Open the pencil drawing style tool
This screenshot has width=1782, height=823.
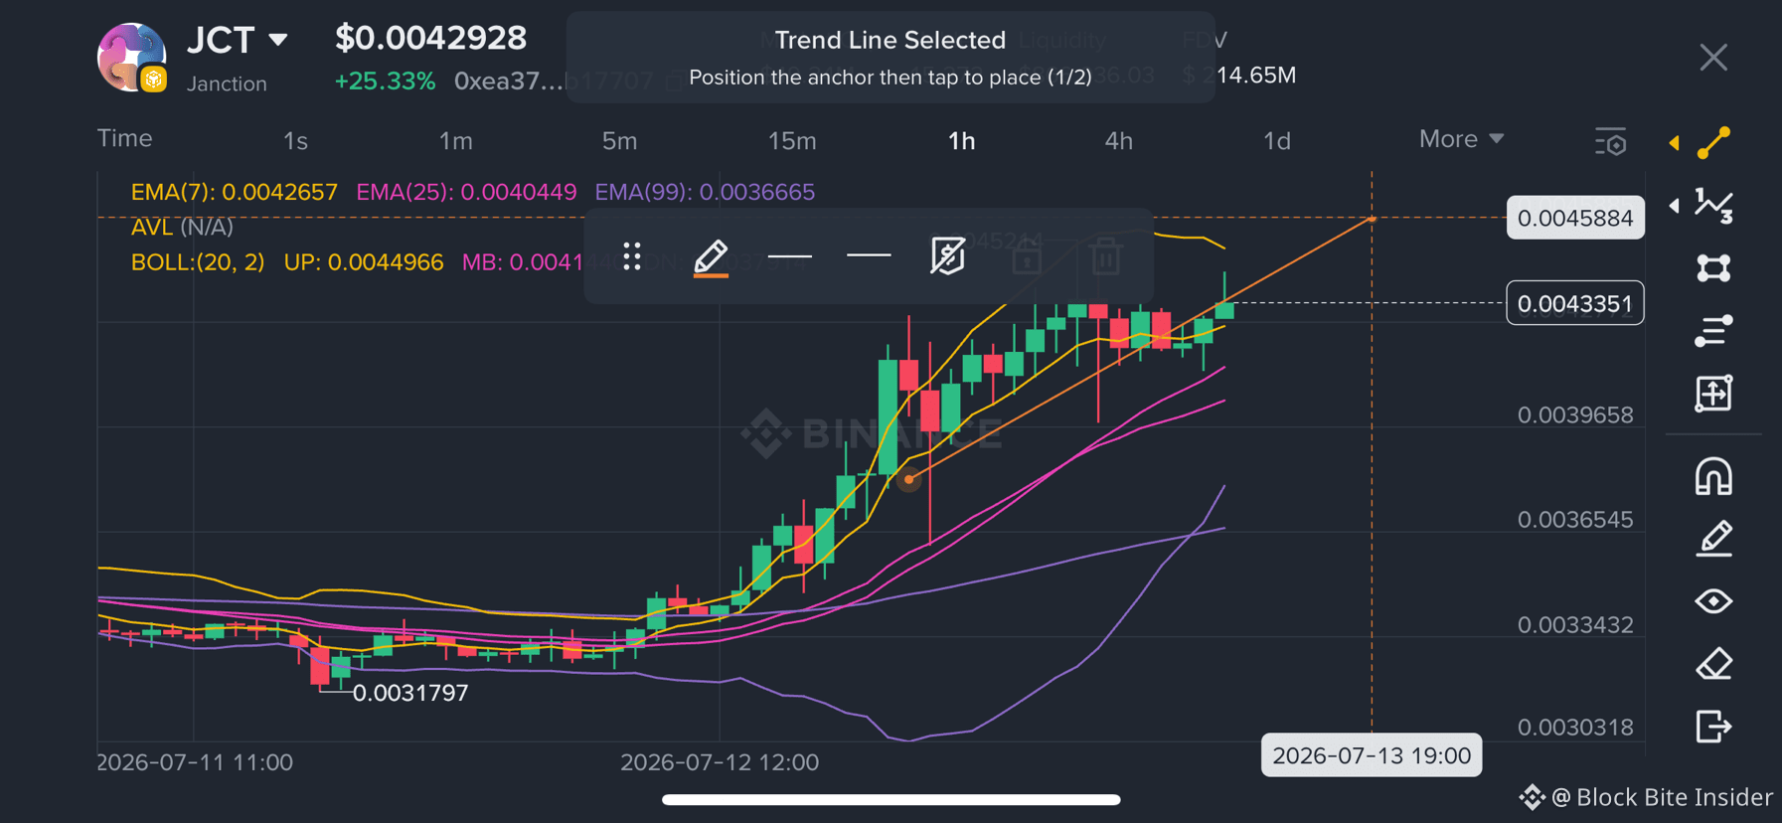(1714, 539)
